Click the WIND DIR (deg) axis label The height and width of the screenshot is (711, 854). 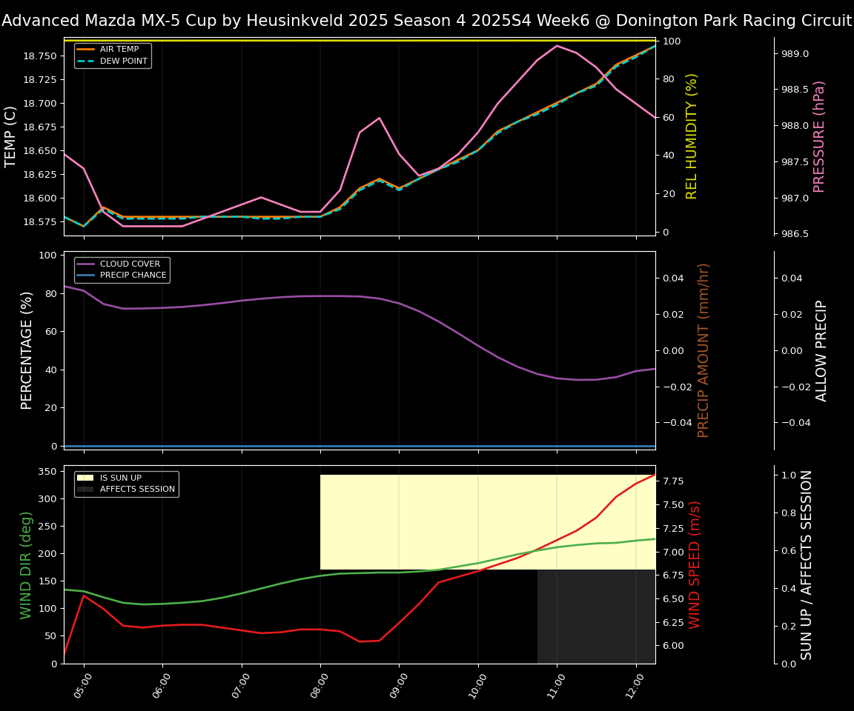coord(27,564)
